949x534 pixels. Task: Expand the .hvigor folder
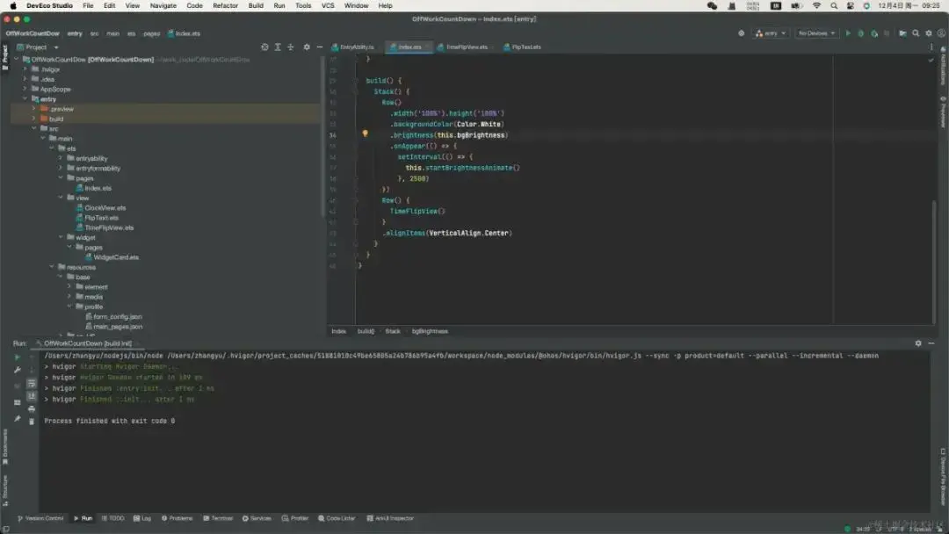[x=25, y=69]
